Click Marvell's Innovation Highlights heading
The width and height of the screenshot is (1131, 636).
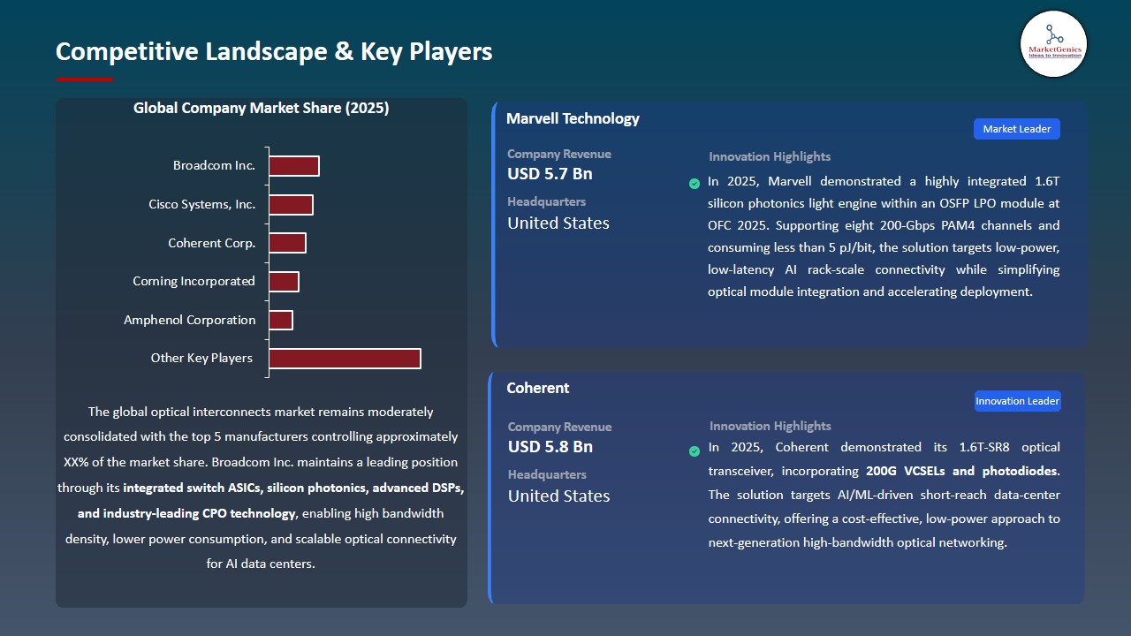coord(770,156)
